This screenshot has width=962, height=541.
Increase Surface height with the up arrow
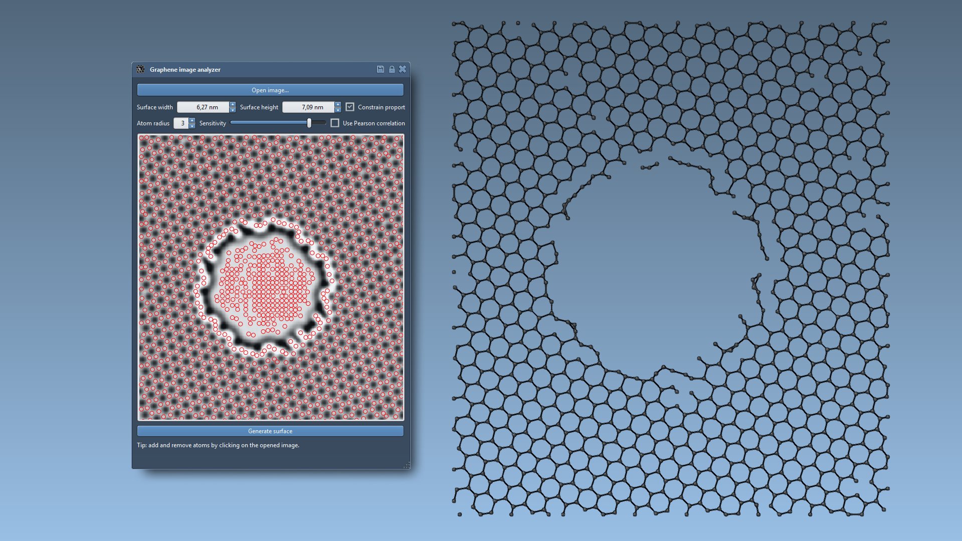[x=337, y=104]
